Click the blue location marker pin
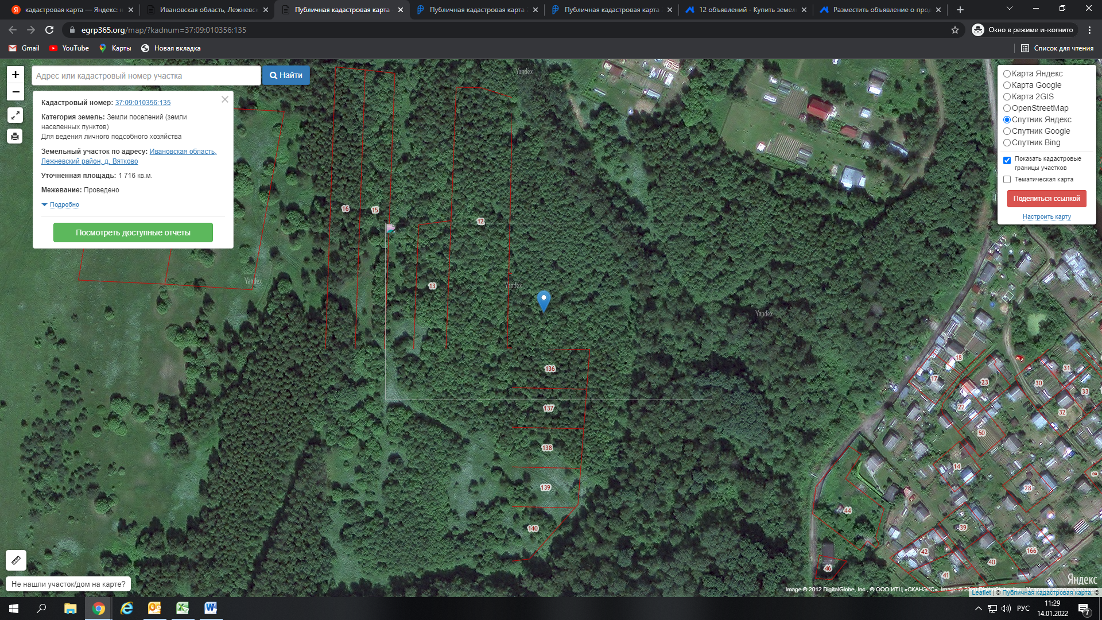The height and width of the screenshot is (620, 1102). click(544, 300)
